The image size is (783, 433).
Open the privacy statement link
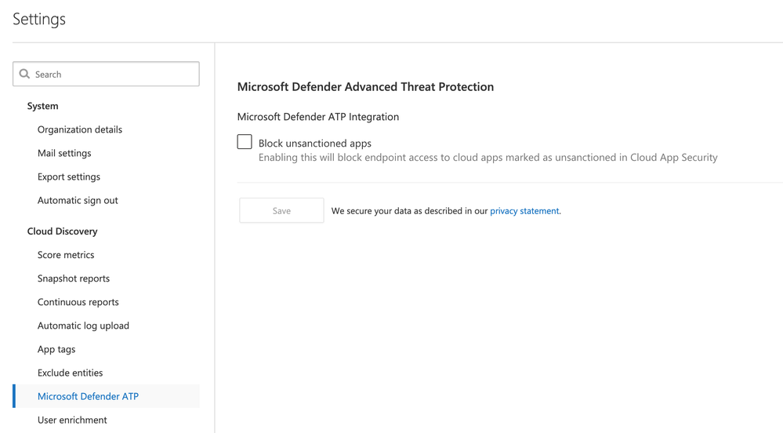tap(524, 211)
